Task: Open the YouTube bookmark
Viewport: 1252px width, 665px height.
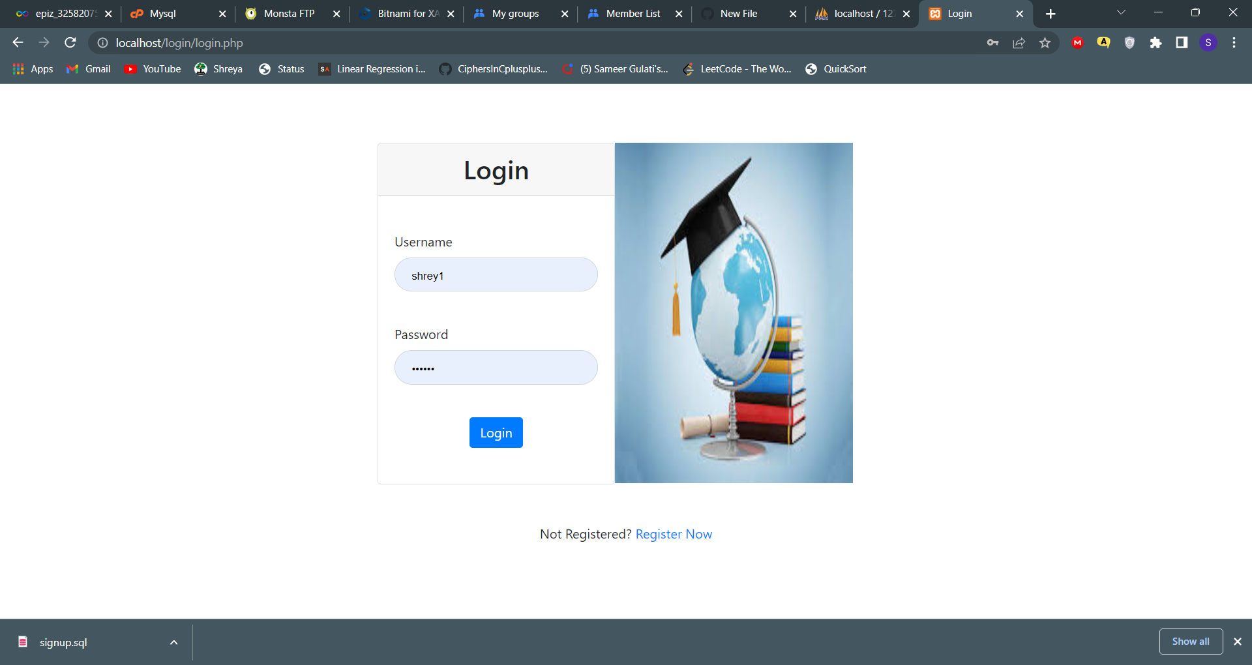Action: click(x=152, y=68)
